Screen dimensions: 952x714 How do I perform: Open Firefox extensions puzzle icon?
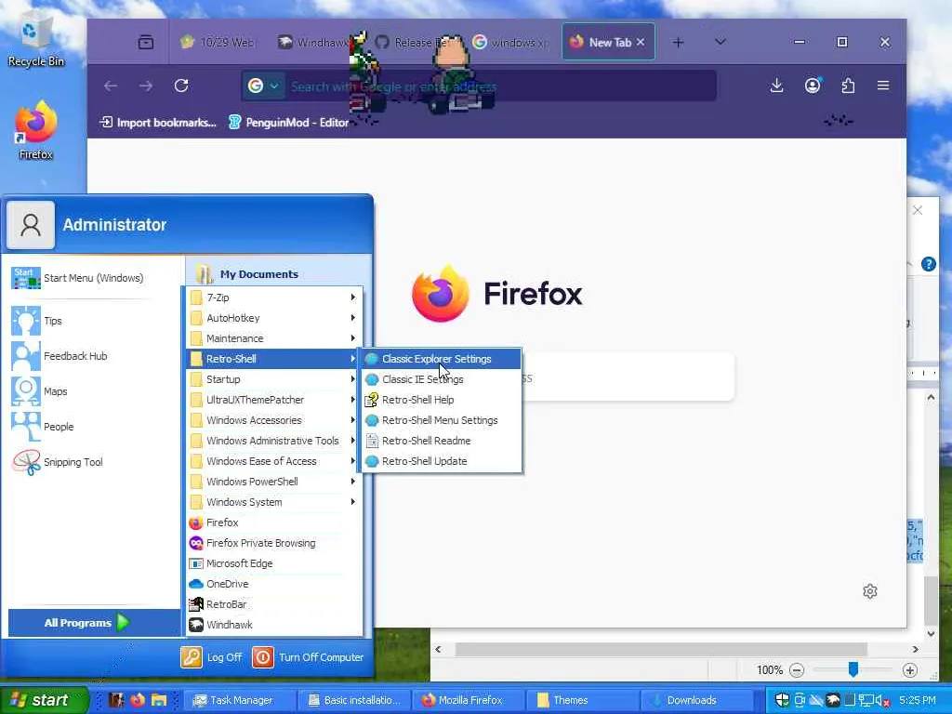pos(848,86)
